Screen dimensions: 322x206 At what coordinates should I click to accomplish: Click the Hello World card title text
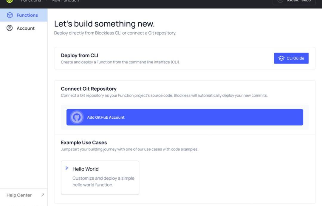pos(86,169)
